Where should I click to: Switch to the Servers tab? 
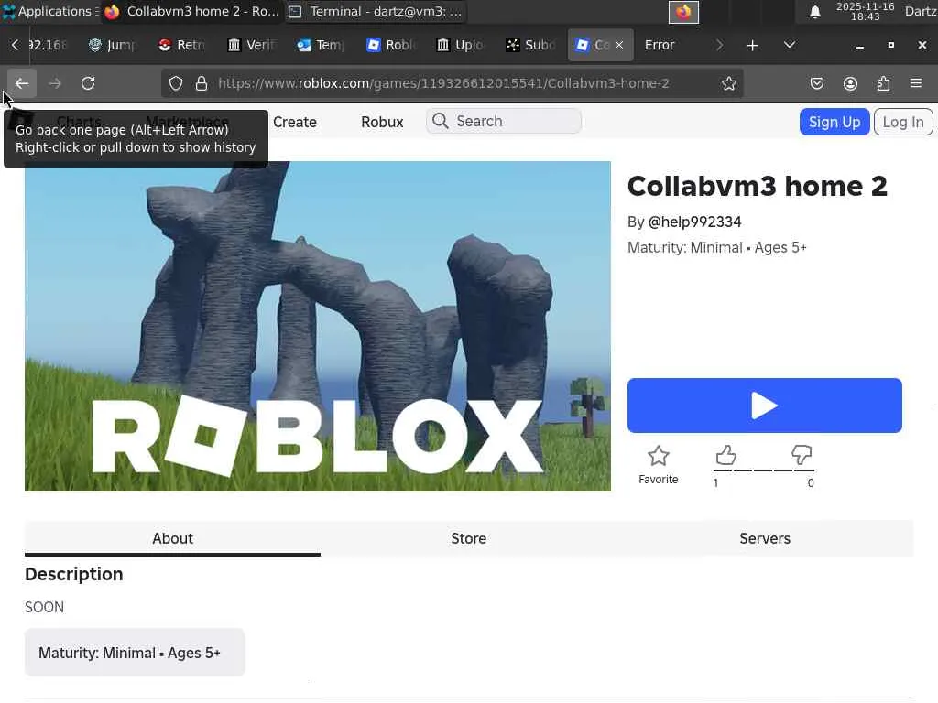pyautogui.click(x=764, y=538)
